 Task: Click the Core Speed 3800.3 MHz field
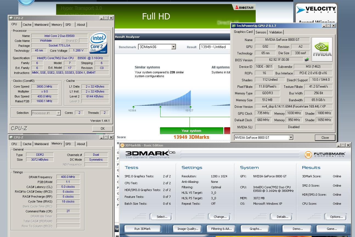pos(44,86)
